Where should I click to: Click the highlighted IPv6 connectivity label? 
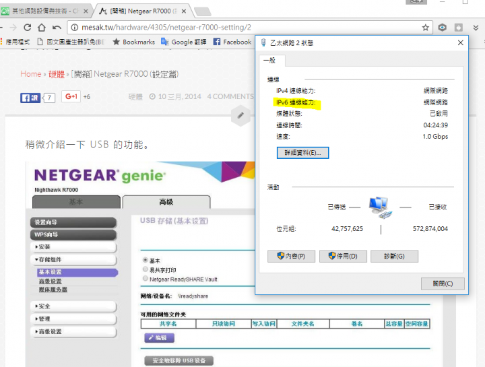296,102
